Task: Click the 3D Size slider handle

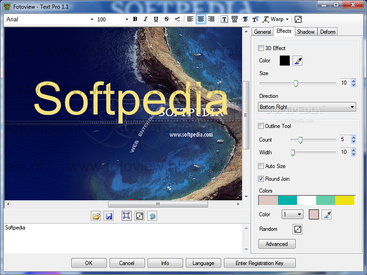Action: point(296,83)
